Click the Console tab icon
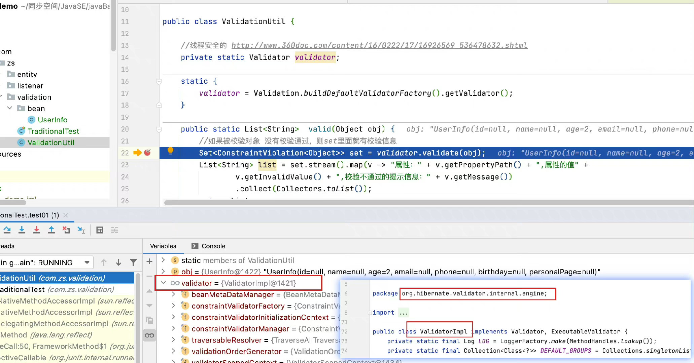Screen dimensions: 694x363 click(x=195, y=246)
